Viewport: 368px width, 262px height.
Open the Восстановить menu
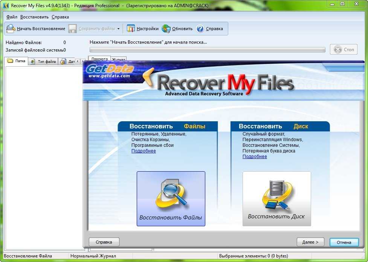click(x=34, y=17)
